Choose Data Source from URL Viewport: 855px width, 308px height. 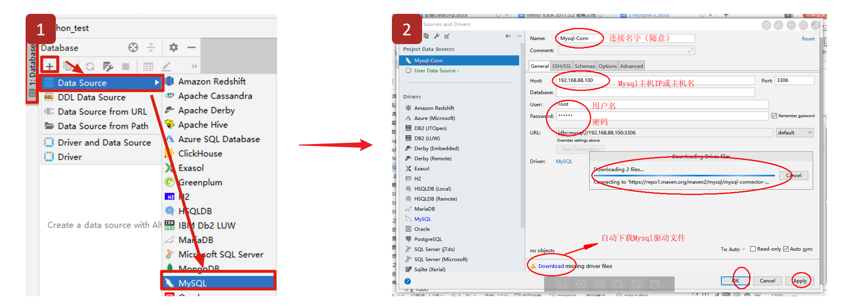click(101, 111)
